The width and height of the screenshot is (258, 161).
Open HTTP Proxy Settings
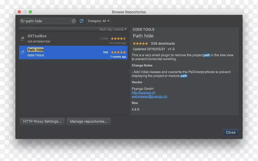click(x=42, y=121)
